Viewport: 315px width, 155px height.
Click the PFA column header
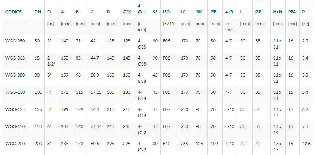click(292, 12)
